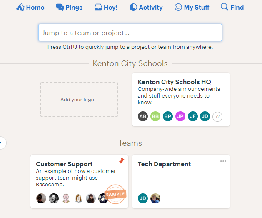Open Pings chat bubbles icon
The height and width of the screenshot is (218, 262).
(60, 8)
